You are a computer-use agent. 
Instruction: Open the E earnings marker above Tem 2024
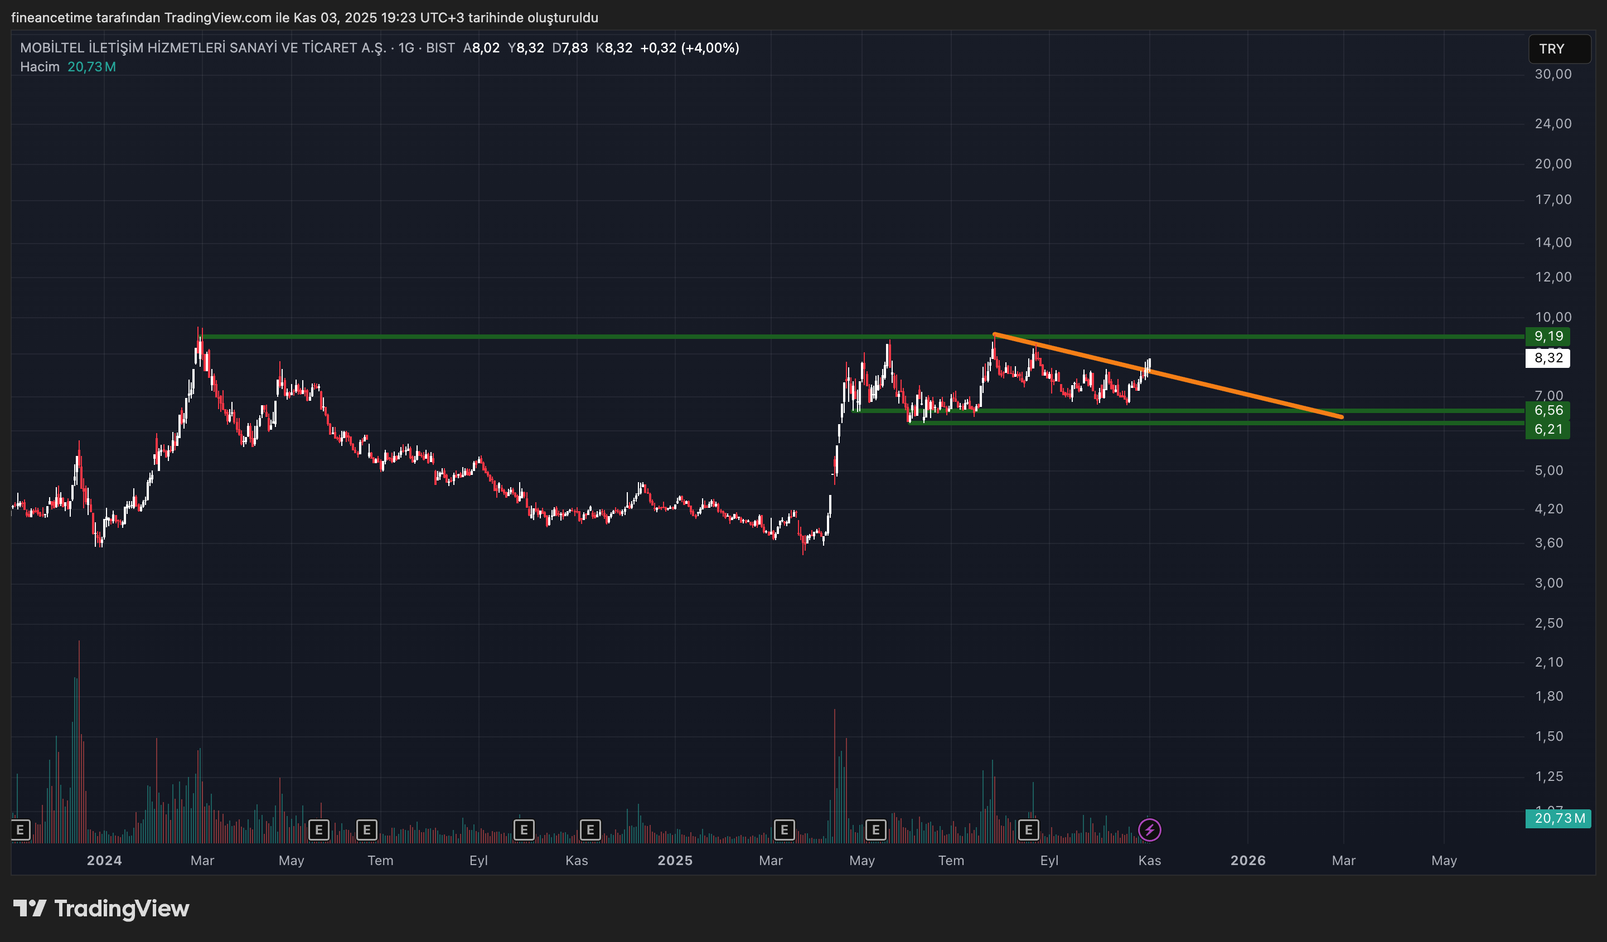click(367, 830)
